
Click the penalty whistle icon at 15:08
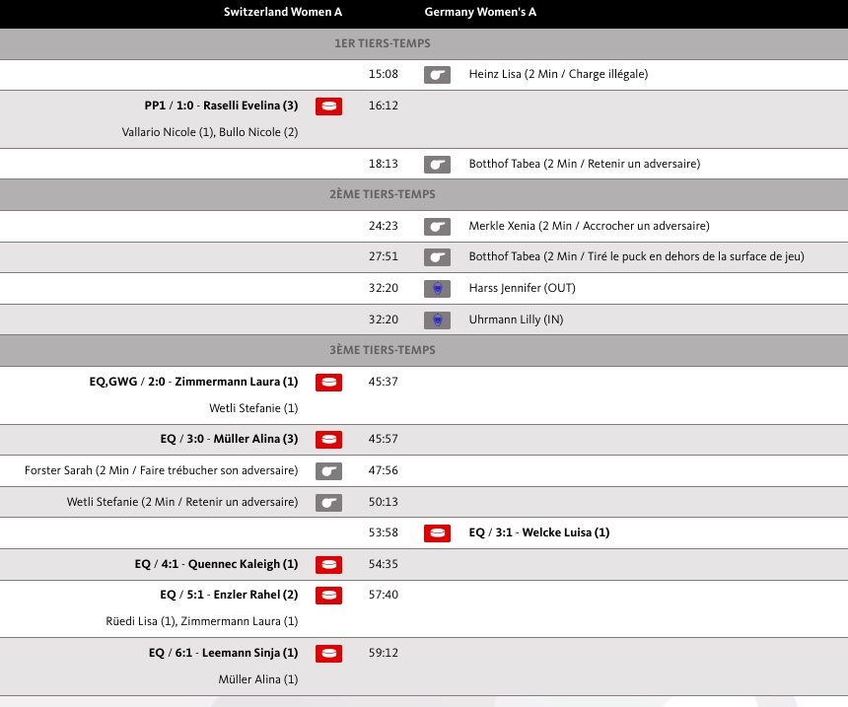pyautogui.click(x=437, y=75)
